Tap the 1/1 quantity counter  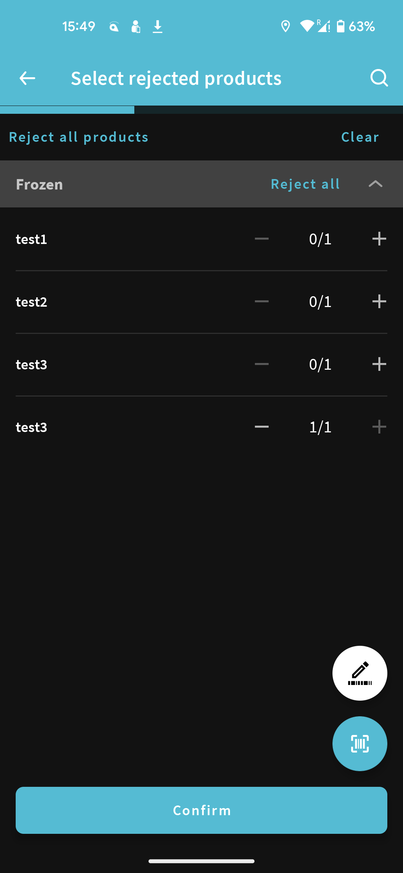pos(320,427)
